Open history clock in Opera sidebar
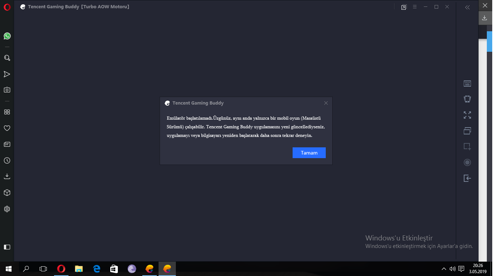 [x=7, y=160]
